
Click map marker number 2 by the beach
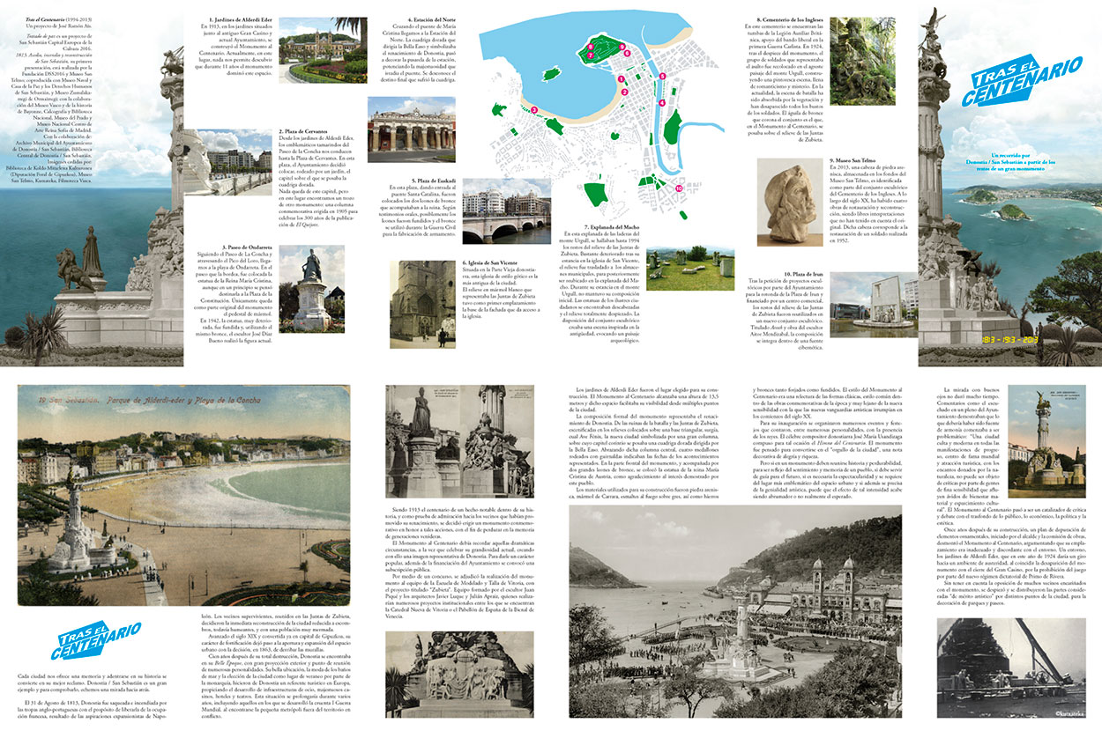coord(623,91)
